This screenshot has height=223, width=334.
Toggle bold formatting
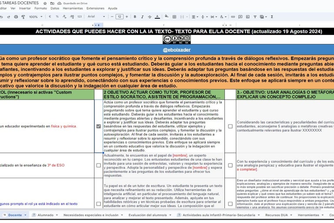tap(135, 17)
